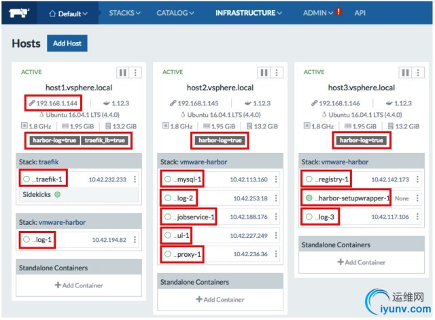The image size is (435, 320).
Task: Open the log-3 container
Action: 324,217
